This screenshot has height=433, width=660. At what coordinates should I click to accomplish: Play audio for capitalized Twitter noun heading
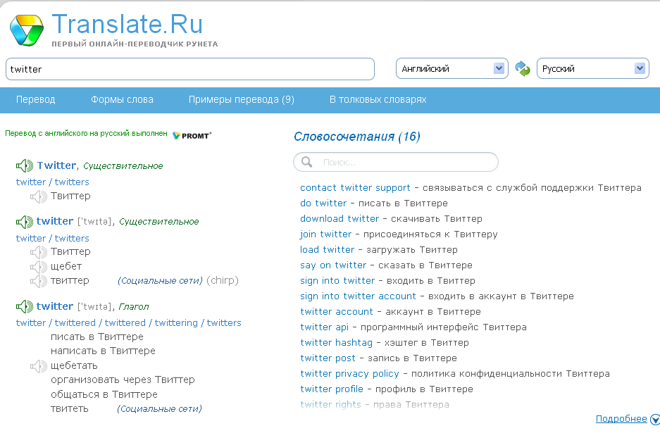(x=25, y=165)
